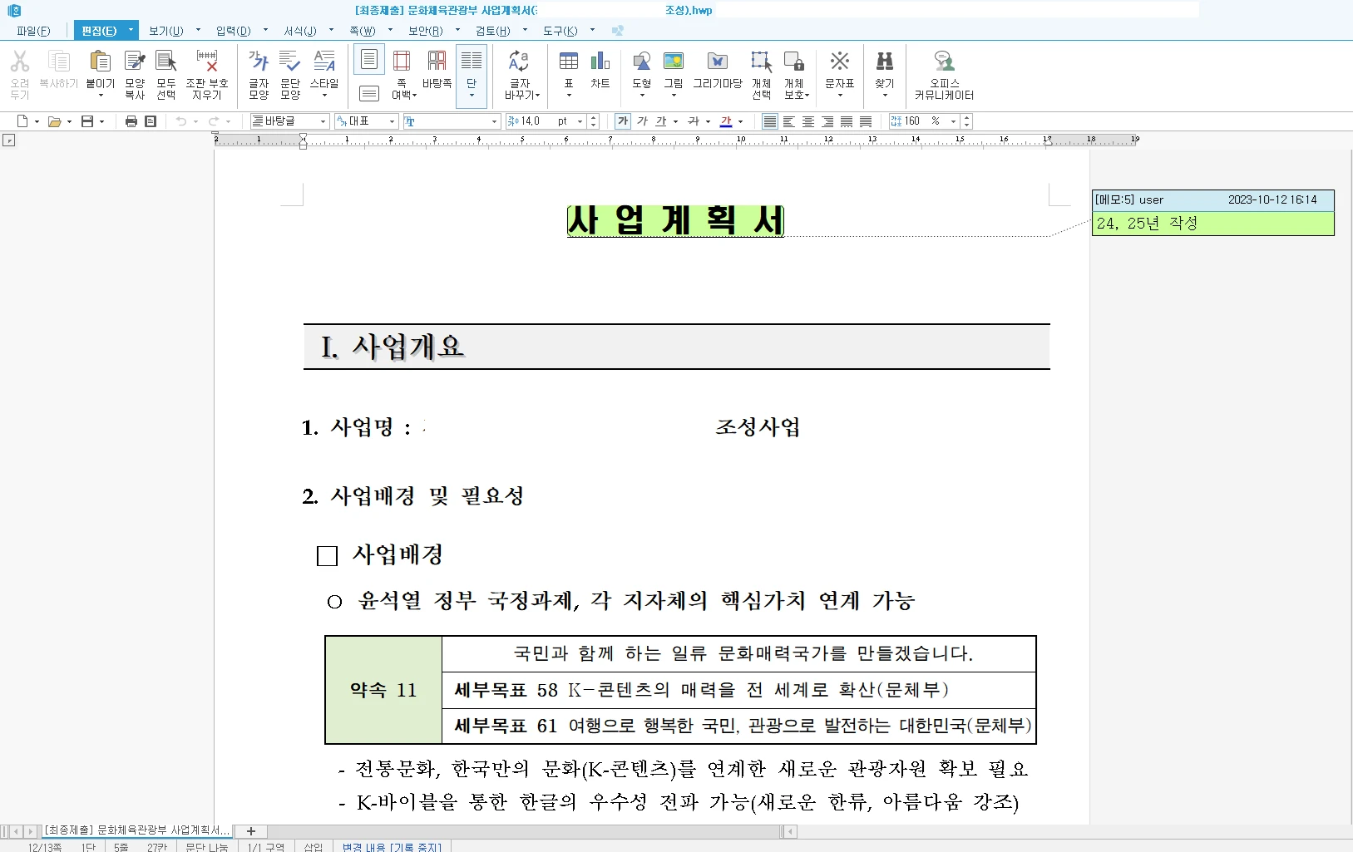Toggle align right button

[x=827, y=121]
